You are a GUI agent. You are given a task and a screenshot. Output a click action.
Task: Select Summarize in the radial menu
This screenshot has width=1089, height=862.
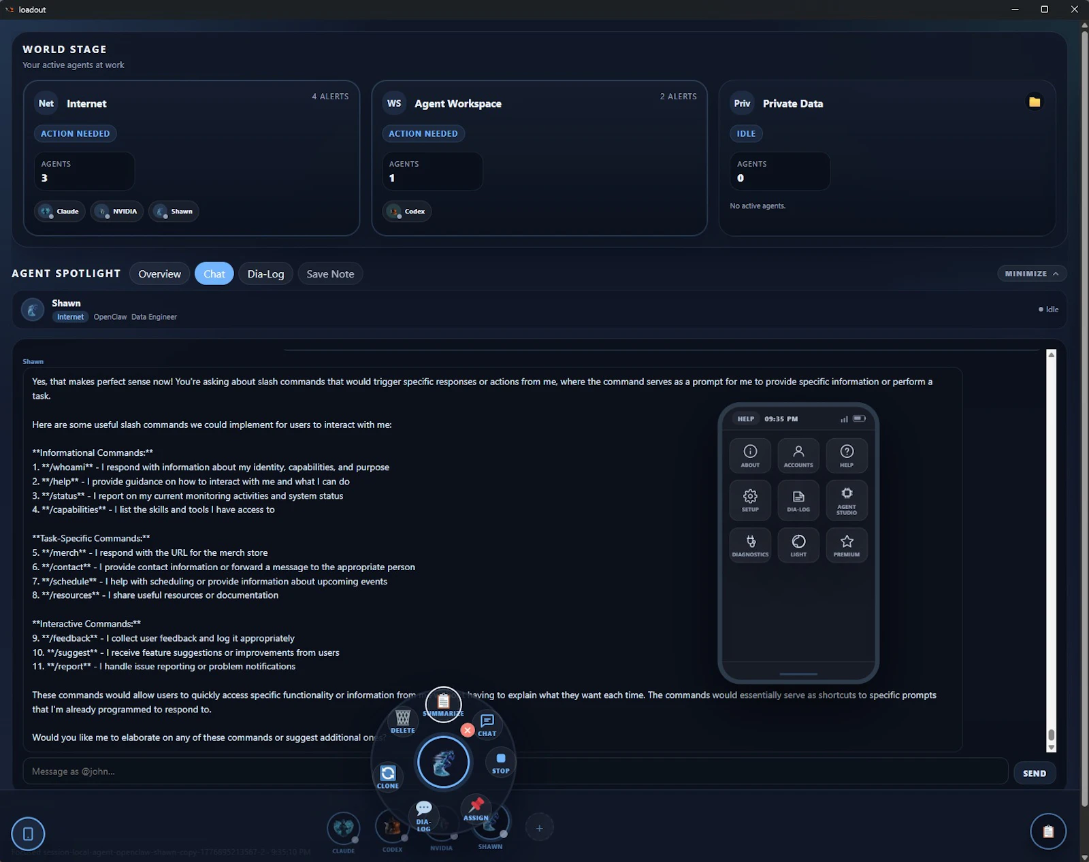pos(443,704)
